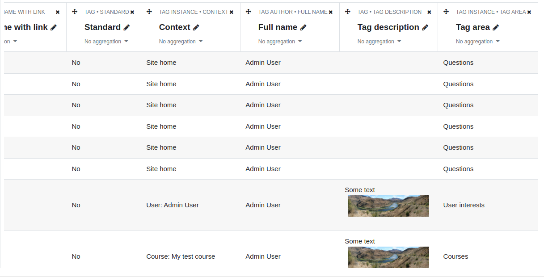Viewport: 544px width, 277px height.
Task: Delete the Tag area column
Action: pyautogui.click(x=529, y=12)
